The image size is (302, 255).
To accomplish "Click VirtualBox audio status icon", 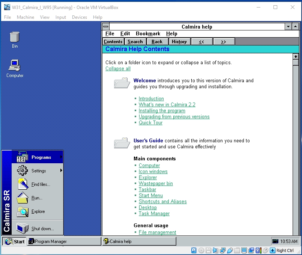I will (215, 250).
